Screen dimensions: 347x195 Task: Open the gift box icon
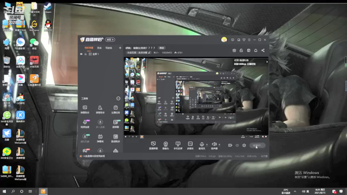tap(234, 50)
